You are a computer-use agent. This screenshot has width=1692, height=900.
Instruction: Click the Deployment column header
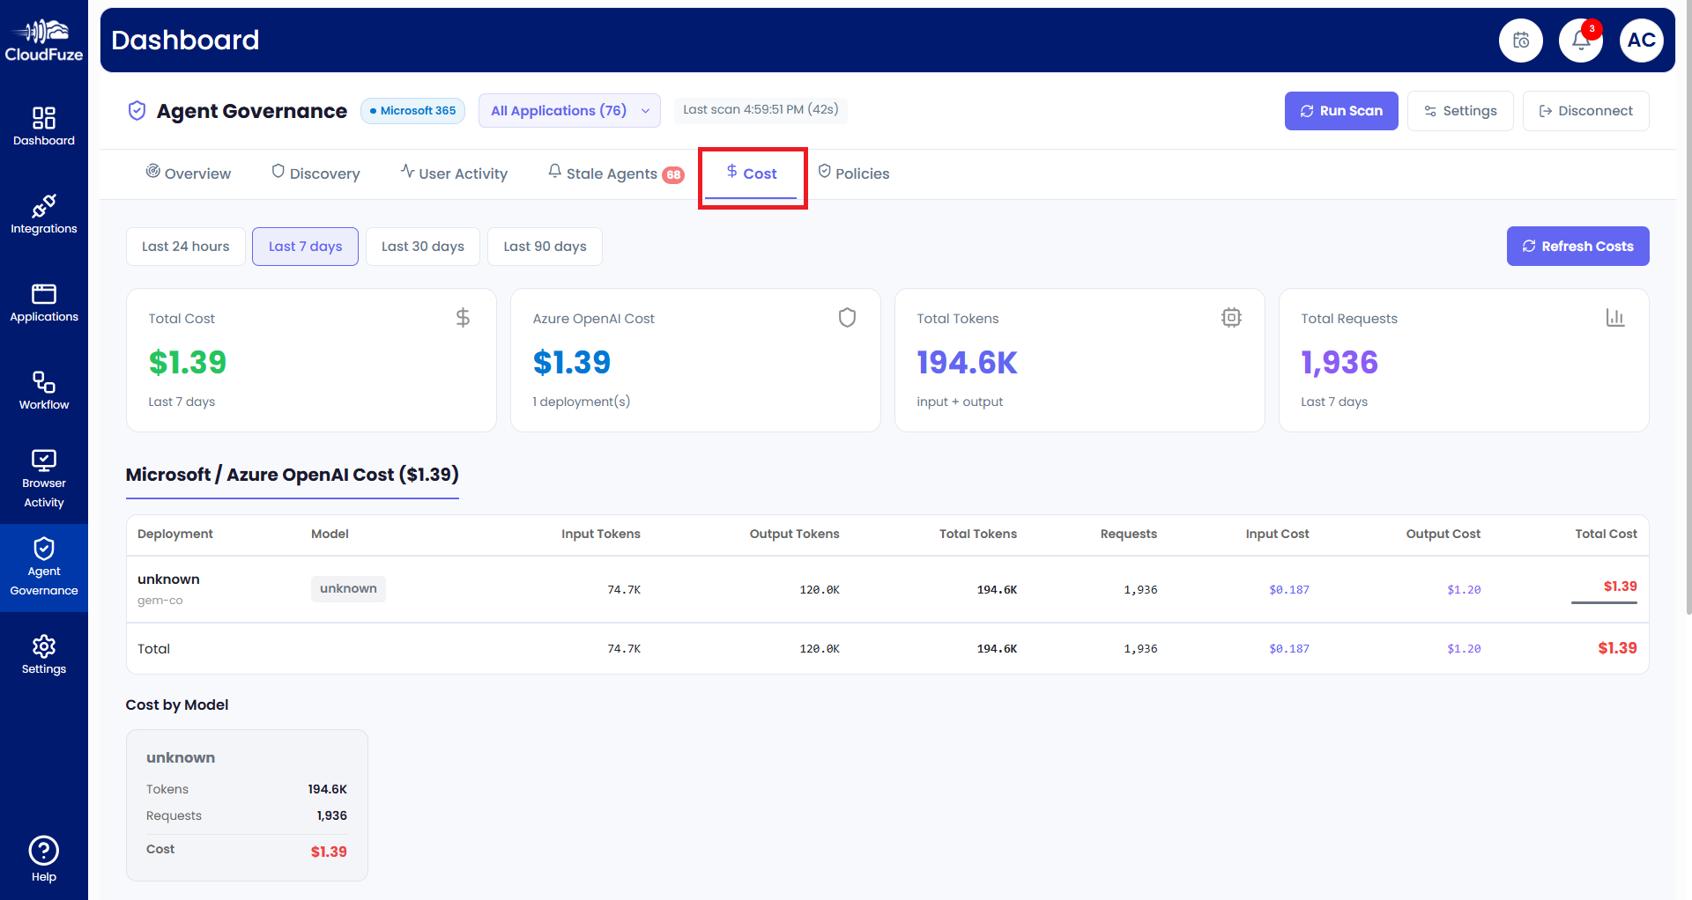point(175,534)
